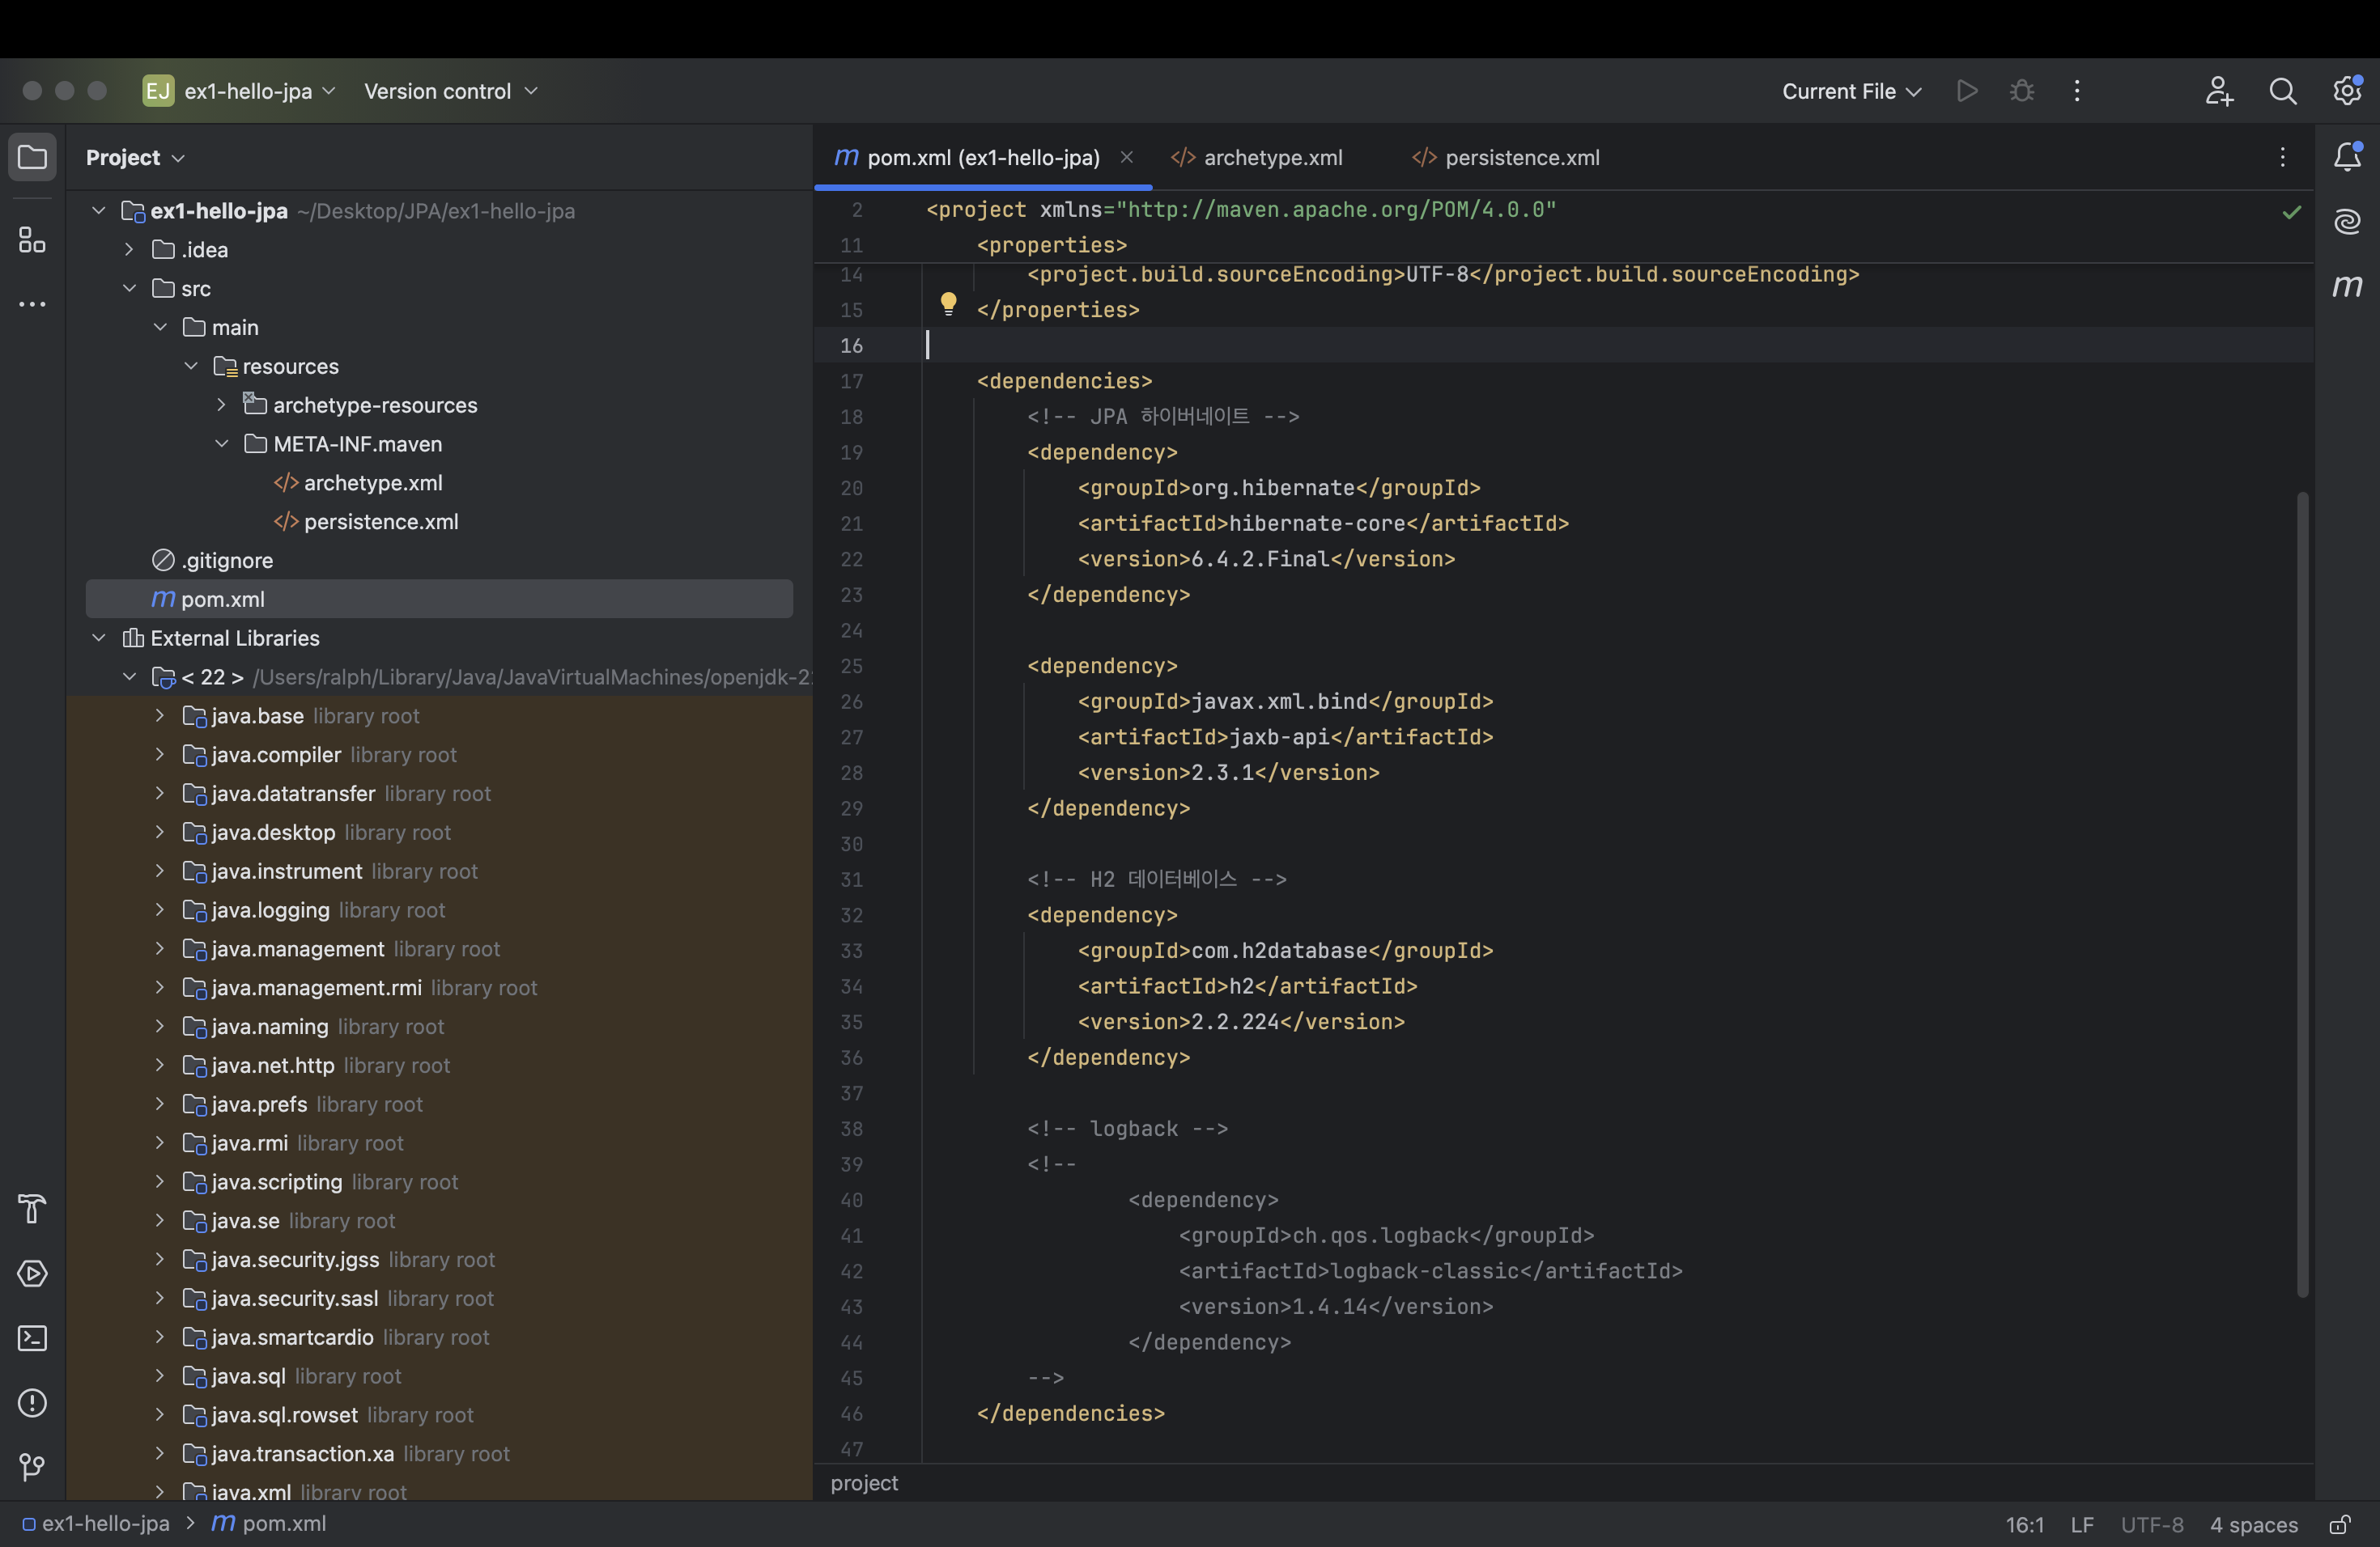Image resolution: width=2380 pixels, height=1547 pixels.
Task: Click the EJ project badge icon
Action: [158, 91]
